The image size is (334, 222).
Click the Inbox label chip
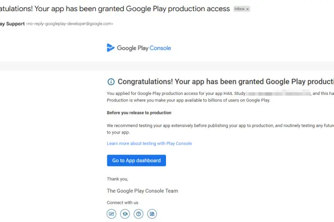239,9
